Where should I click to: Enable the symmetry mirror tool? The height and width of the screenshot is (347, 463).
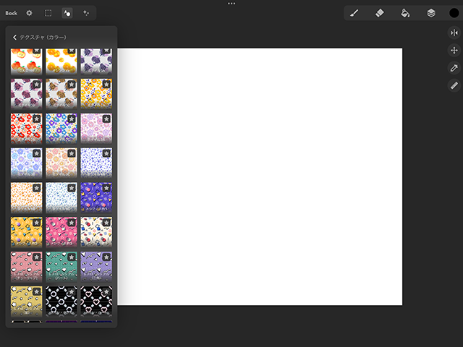click(x=454, y=33)
